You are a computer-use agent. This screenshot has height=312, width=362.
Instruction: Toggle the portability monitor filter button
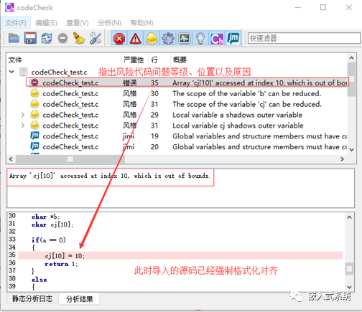pyautogui.click(x=185, y=38)
